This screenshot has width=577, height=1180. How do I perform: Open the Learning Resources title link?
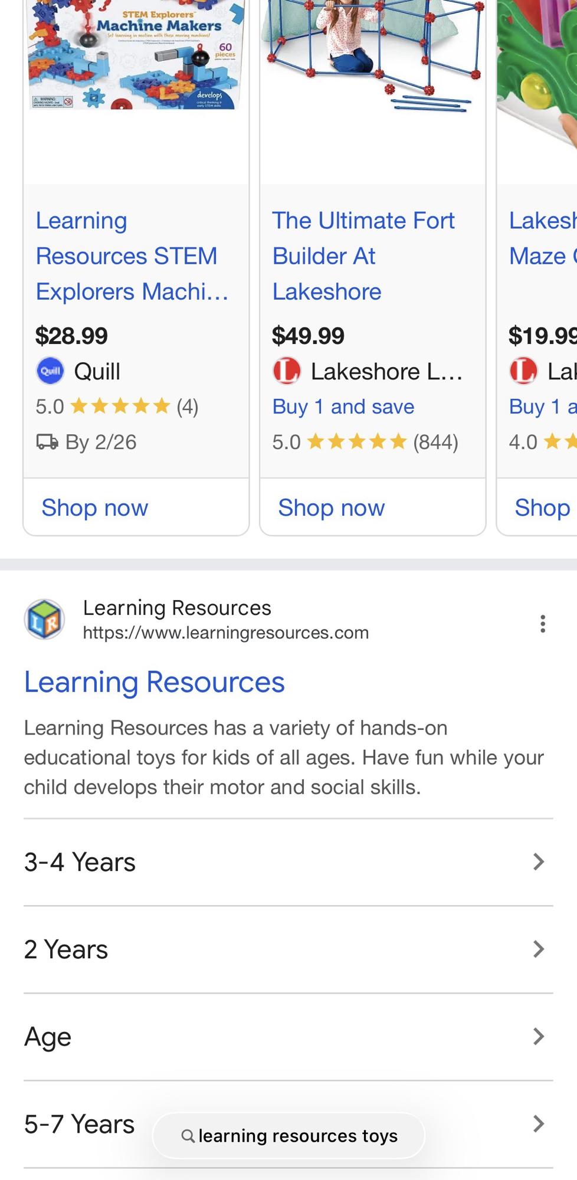click(154, 682)
